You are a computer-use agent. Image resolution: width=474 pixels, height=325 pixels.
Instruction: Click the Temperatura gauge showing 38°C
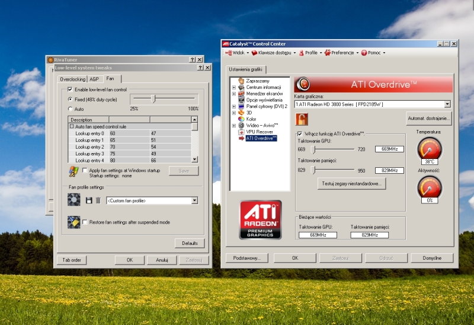point(429,151)
